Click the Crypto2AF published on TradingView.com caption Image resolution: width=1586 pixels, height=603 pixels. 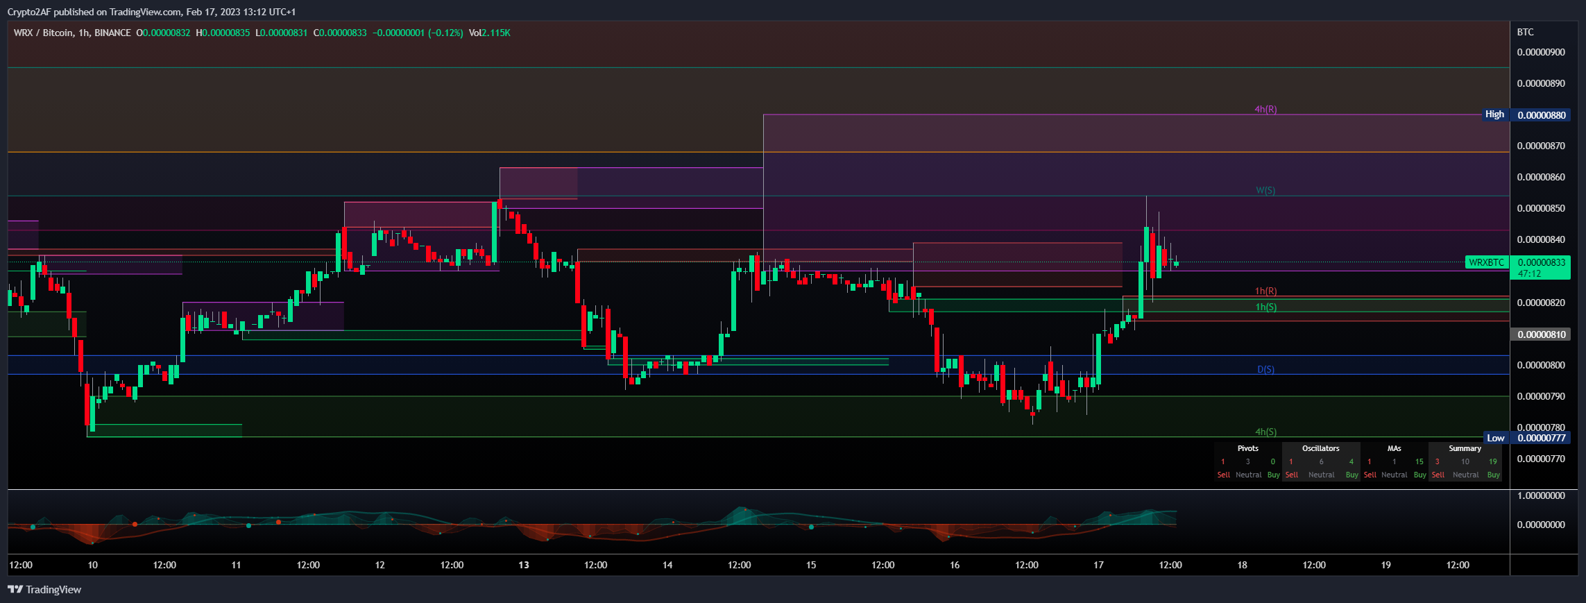click(151, 12)
